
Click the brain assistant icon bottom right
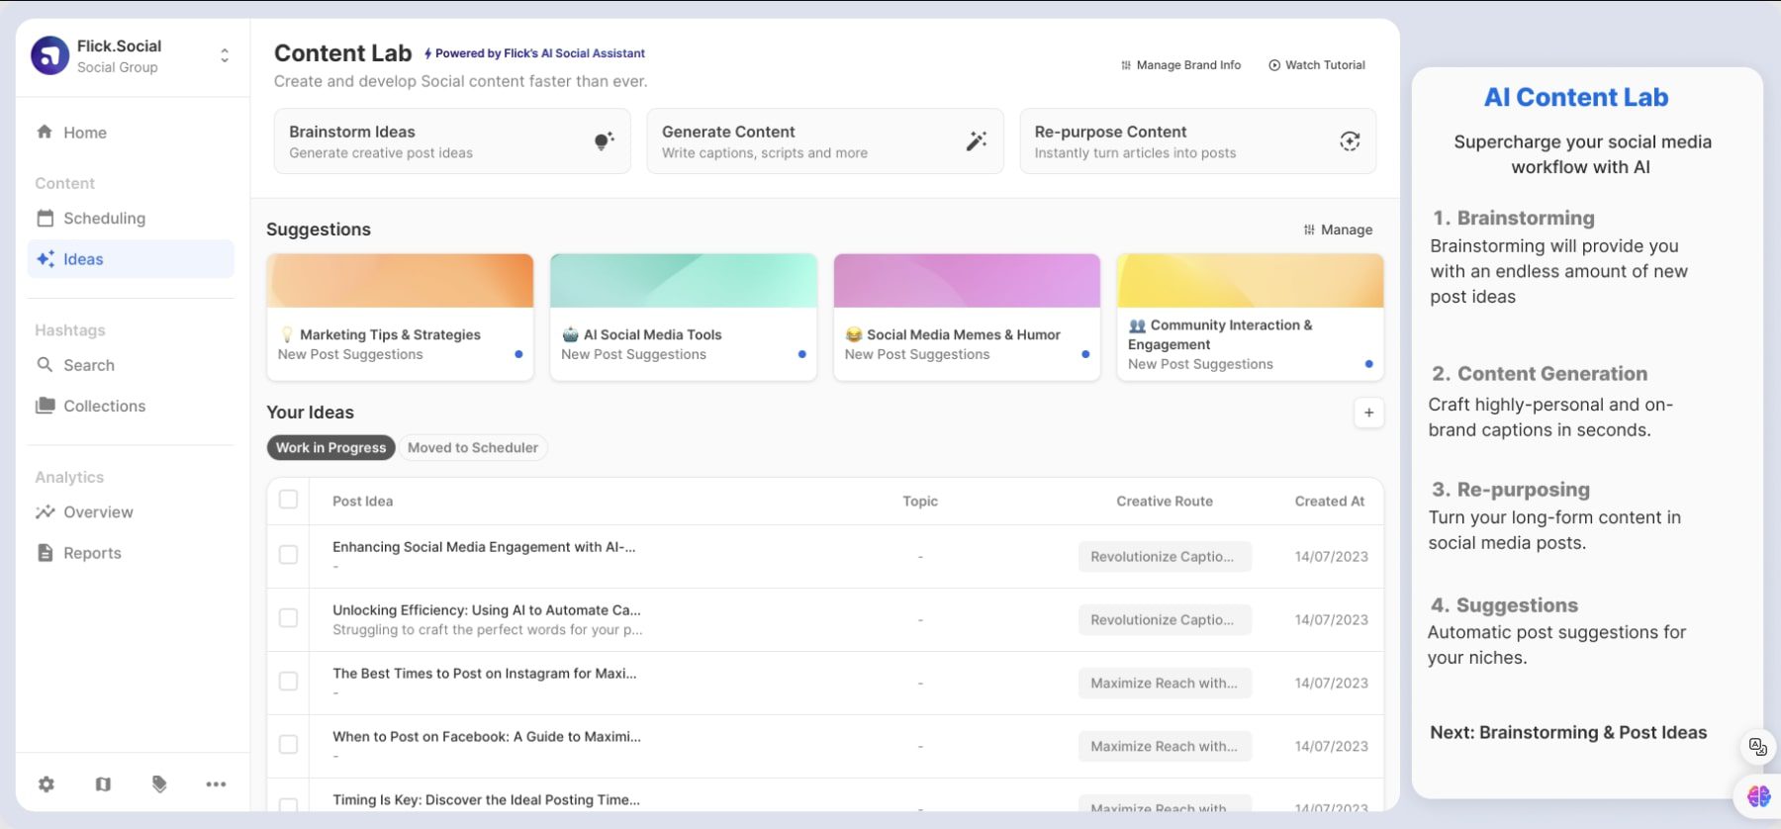(x=1758, y=795)
